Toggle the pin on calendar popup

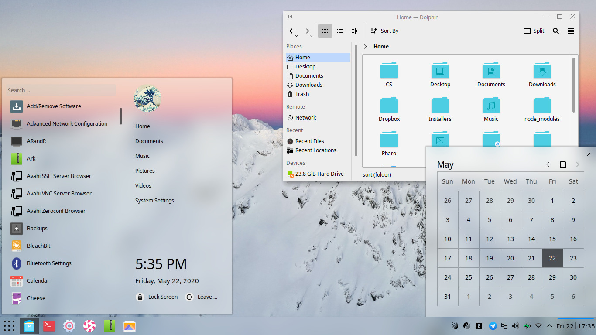589,154
